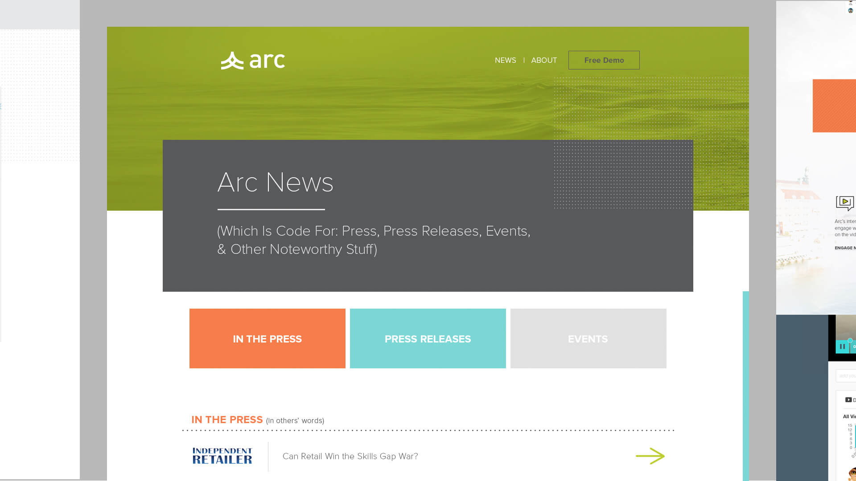
Task: Toggle the EVENTS section tab
Action: coord(588,338)
